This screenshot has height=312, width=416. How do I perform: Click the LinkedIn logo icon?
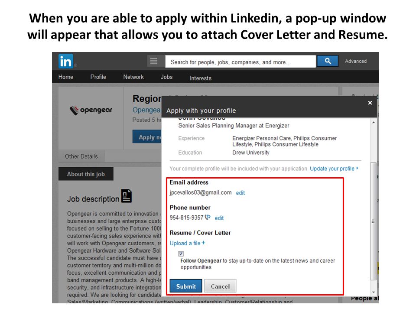[65, 61]
